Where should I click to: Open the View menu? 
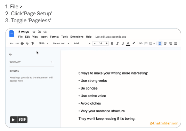[x=35, y=37]
